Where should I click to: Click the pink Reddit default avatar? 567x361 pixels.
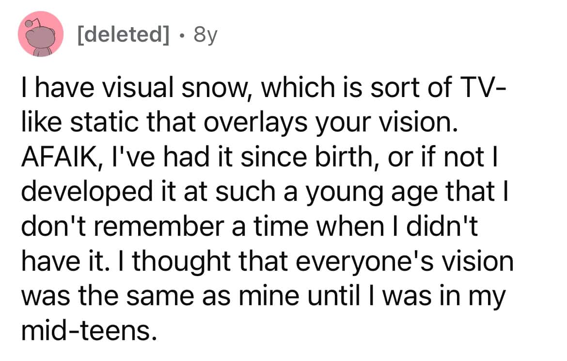41,34
